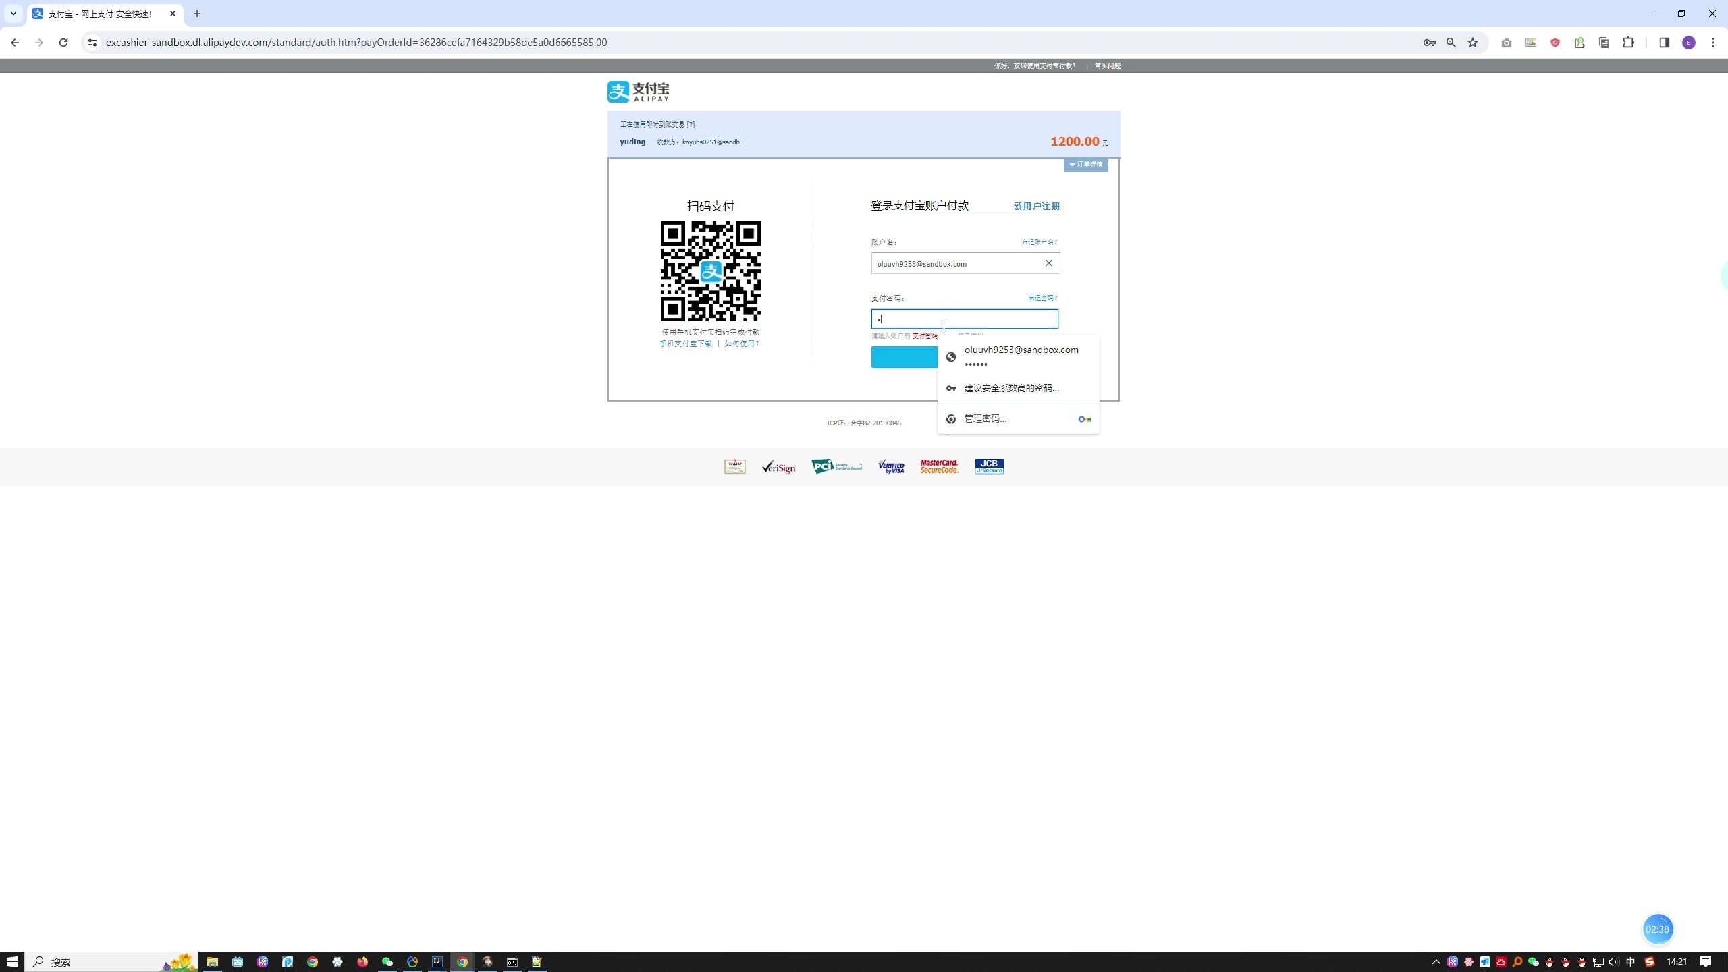Open the Windows notification center
The image size is (1728, 972).
click(x=1706, y=962)
